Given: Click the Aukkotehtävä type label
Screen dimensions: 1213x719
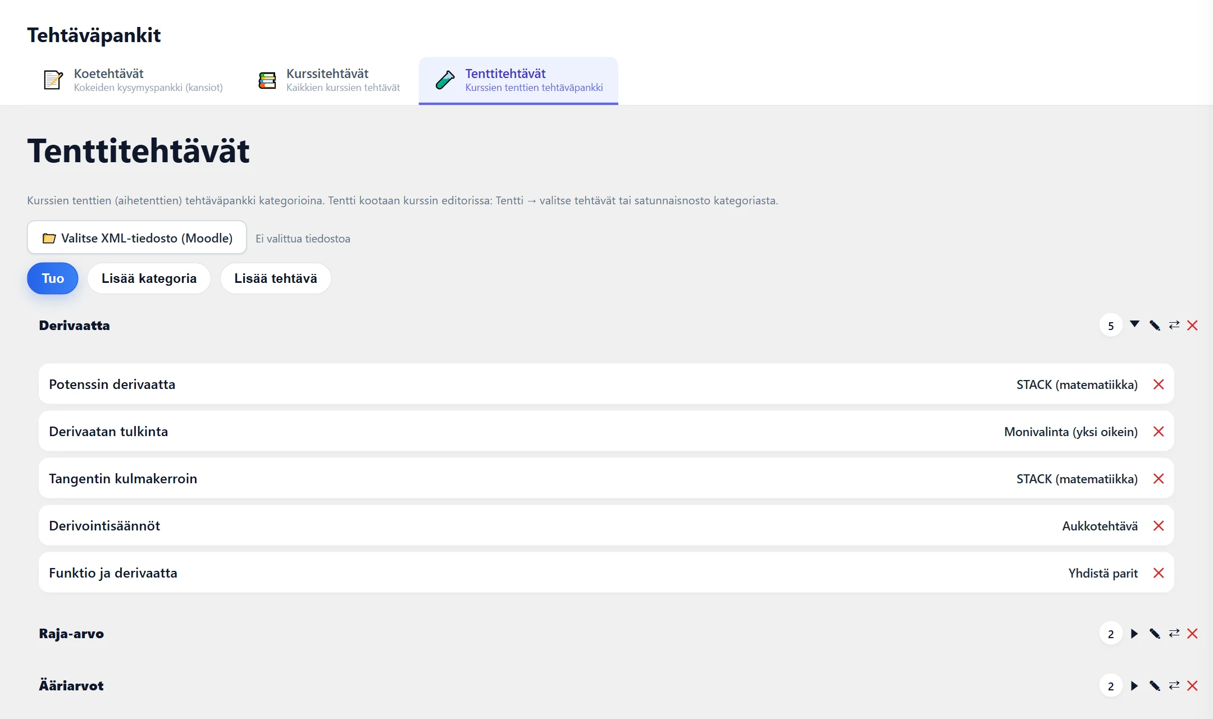Looking at the screenshot, I should [1100, 526].
